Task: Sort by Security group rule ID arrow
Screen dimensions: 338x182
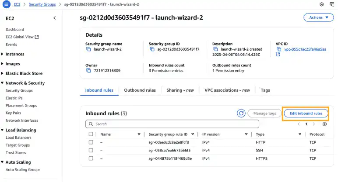Action: click(193, 134)
